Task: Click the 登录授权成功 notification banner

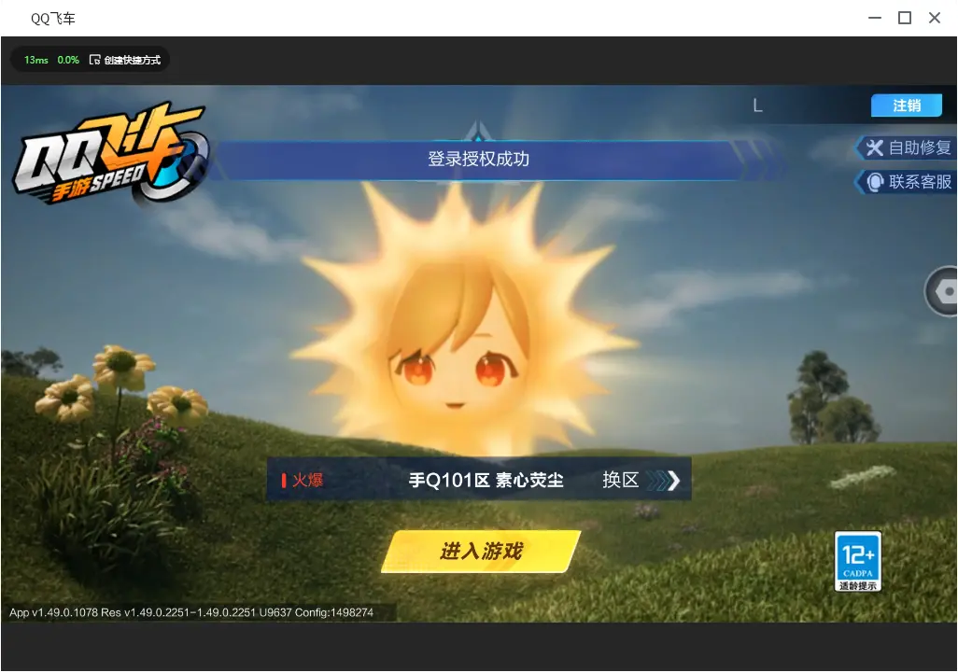Action: pyautogui.click(x=478, y=160)
